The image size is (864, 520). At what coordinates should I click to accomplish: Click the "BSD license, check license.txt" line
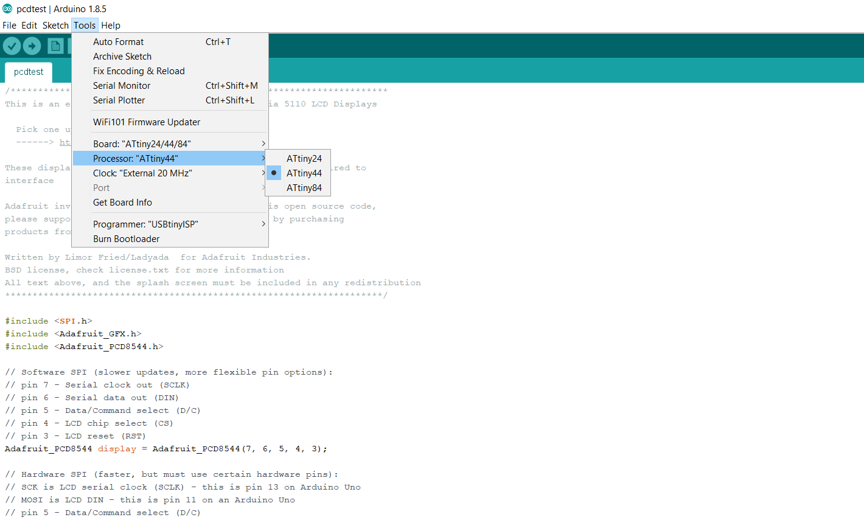[x=144, y=270]
